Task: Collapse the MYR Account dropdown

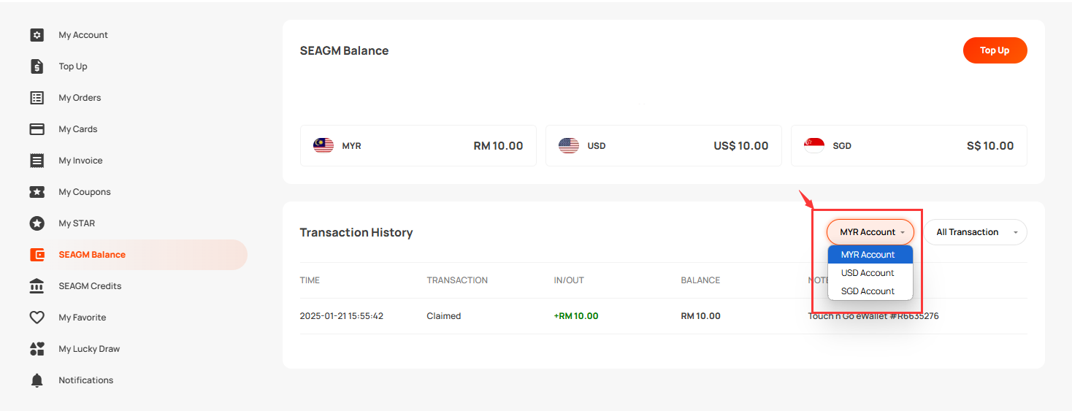Action: 870,232
